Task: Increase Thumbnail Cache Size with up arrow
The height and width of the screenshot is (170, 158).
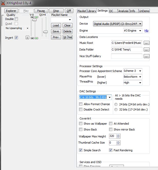Action: (x=118, y=142)
